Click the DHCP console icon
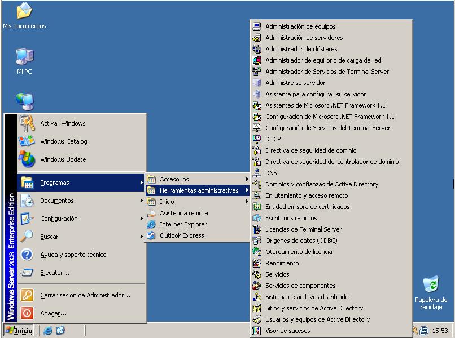Screen dimensions: 455x338 click(x=257, y=139)
